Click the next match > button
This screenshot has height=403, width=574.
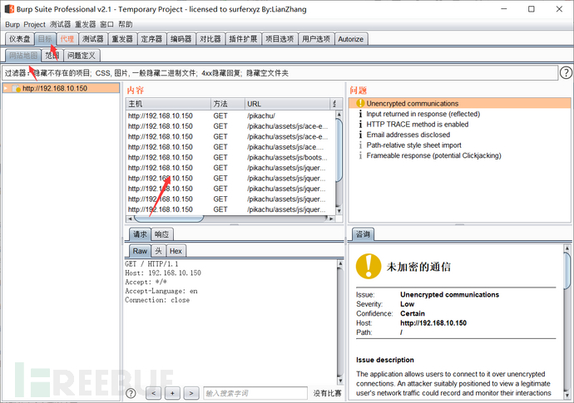[x=191, y=394]
